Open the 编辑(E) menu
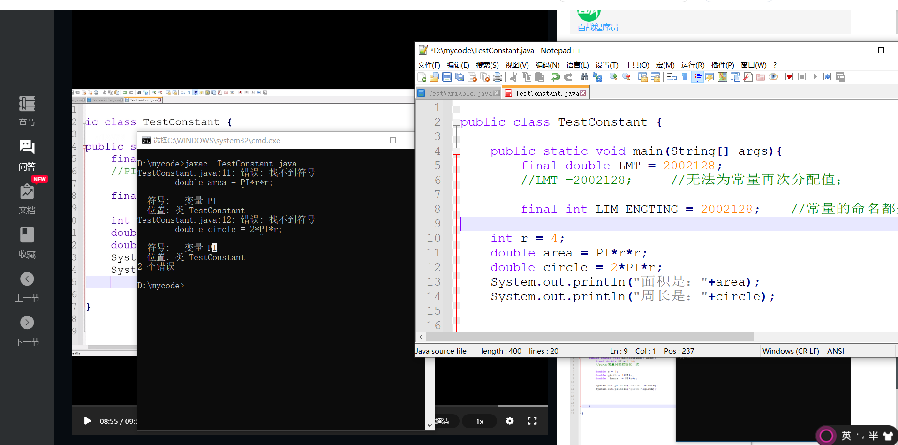 point(458,65)
